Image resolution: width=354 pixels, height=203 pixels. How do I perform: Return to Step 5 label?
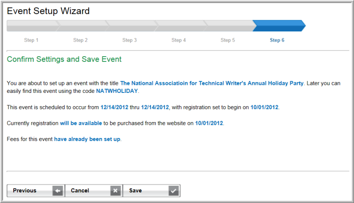pyautogui.click(x=227, y=40)
